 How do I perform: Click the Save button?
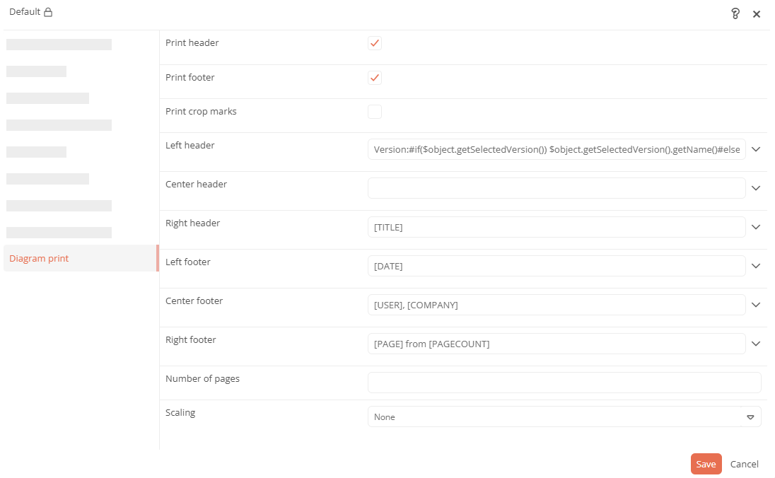(x=706, y=464)
